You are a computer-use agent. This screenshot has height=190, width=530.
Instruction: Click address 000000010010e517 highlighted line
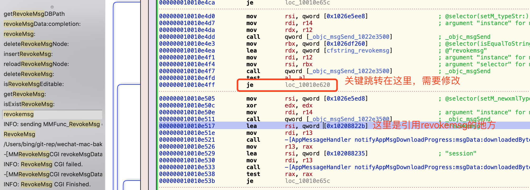pyautogui.click(x=187, y=126)
